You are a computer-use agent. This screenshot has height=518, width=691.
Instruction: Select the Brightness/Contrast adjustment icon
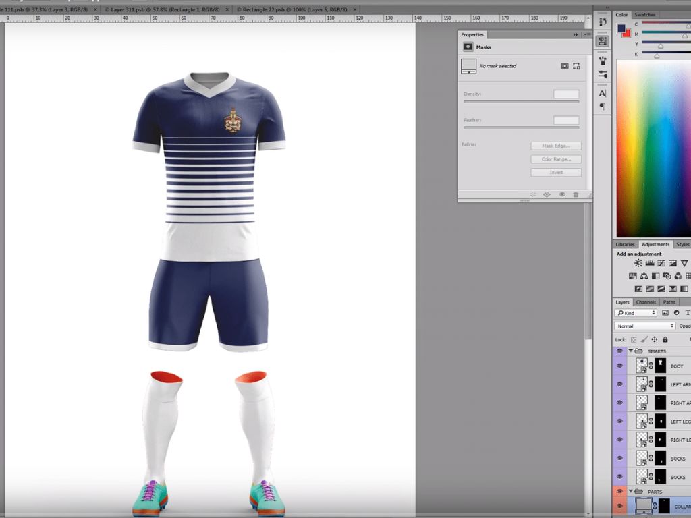(638, 263)
